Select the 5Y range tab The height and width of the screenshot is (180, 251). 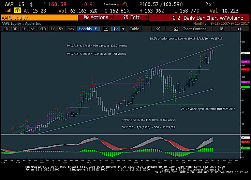61,29
